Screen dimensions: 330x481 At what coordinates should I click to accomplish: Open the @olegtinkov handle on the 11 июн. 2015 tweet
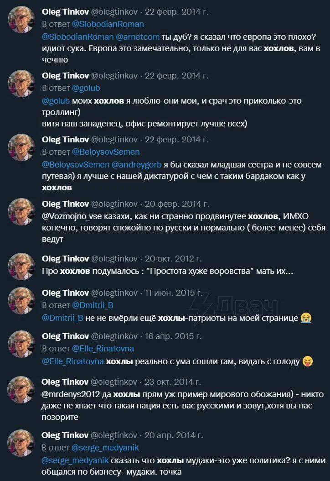(x=114, y=293)
